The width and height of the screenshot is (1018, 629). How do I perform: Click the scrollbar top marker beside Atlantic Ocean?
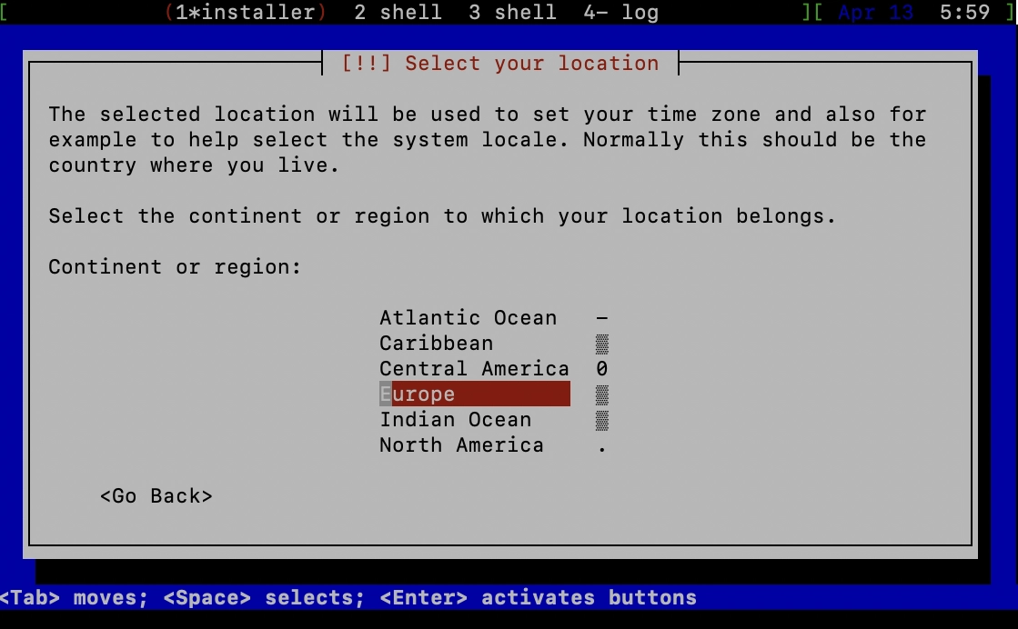coord(601,318)
